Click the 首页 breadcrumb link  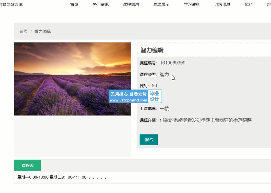(24, 31)
